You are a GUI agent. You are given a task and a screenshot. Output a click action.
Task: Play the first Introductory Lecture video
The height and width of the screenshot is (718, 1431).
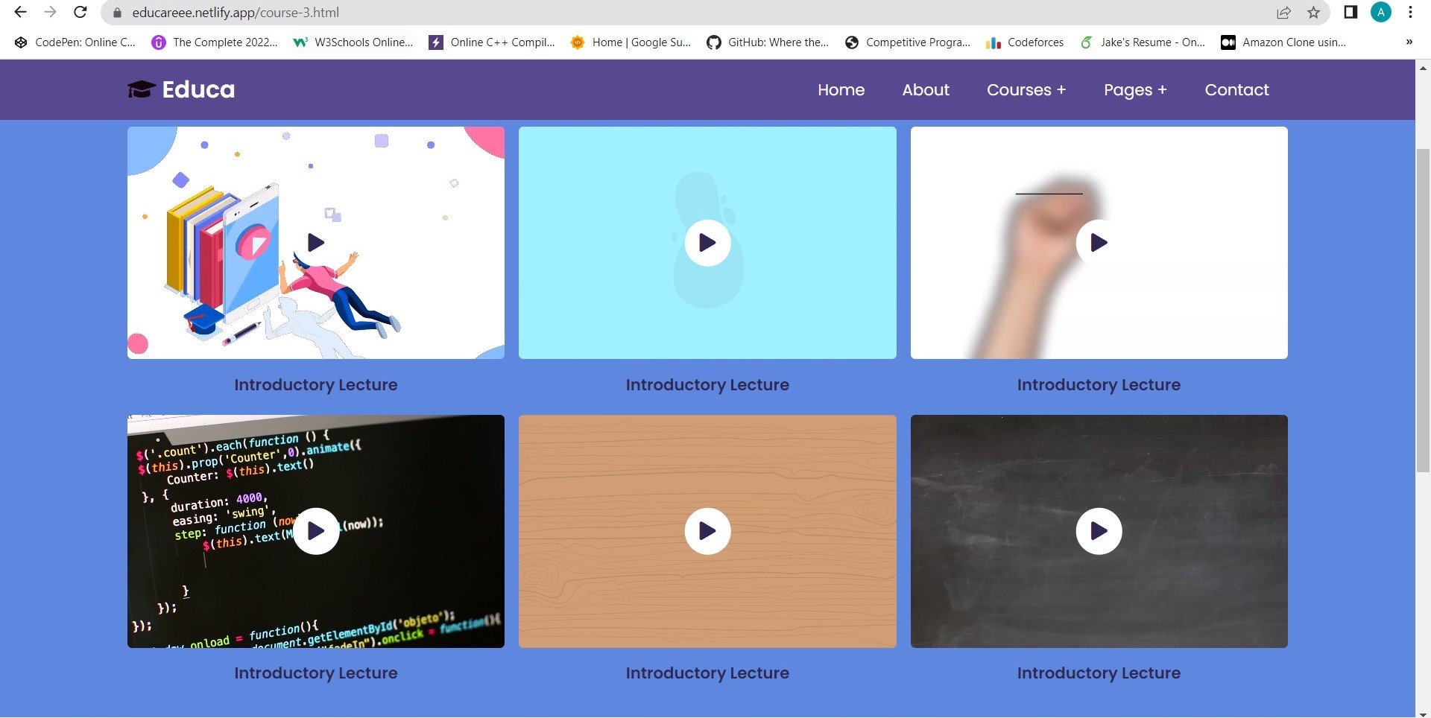315,242
